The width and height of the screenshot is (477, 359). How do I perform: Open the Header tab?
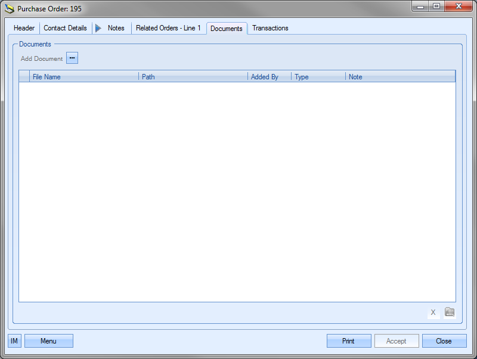24,28
